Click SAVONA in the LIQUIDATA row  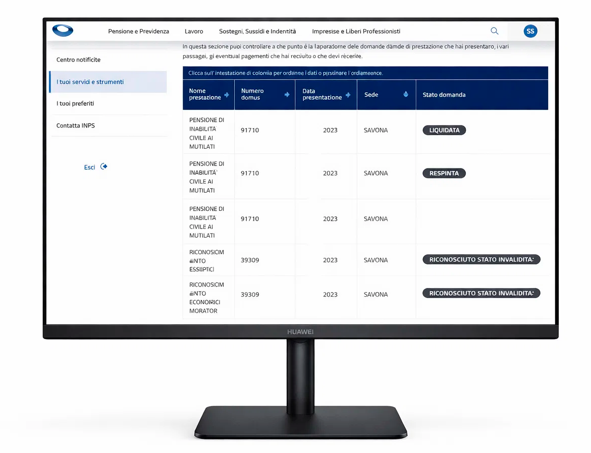[375, 130]
